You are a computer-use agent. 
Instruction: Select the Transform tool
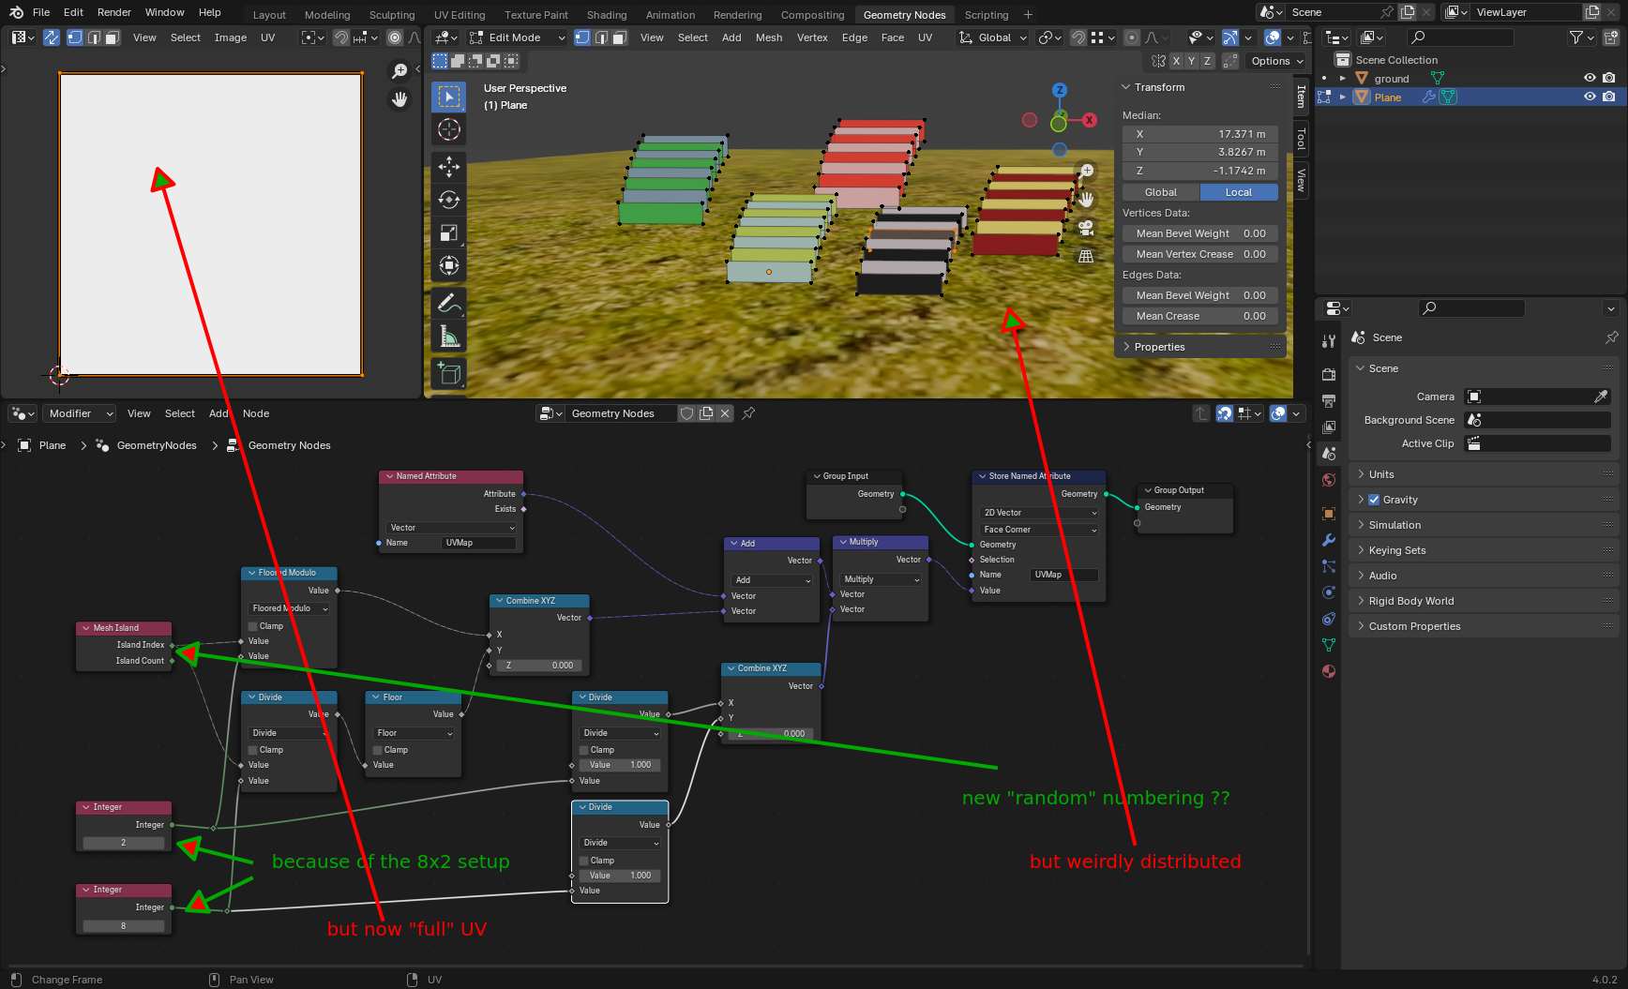tap(449, 265)
